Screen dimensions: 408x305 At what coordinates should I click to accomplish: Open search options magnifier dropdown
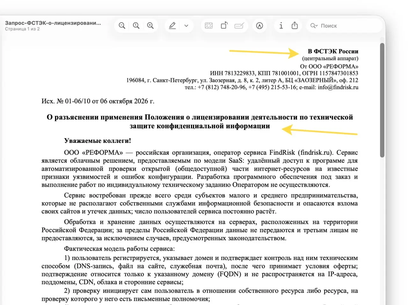coord(314,26)
